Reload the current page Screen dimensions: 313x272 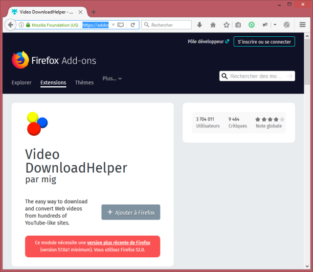click(133, 25)
